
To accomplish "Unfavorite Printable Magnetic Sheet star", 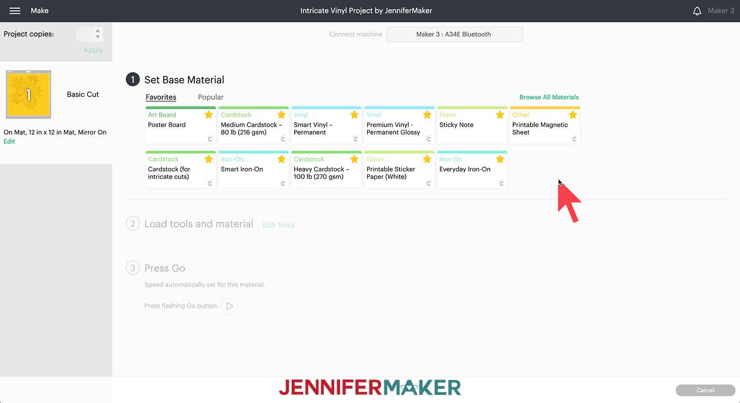I will 573,115.
